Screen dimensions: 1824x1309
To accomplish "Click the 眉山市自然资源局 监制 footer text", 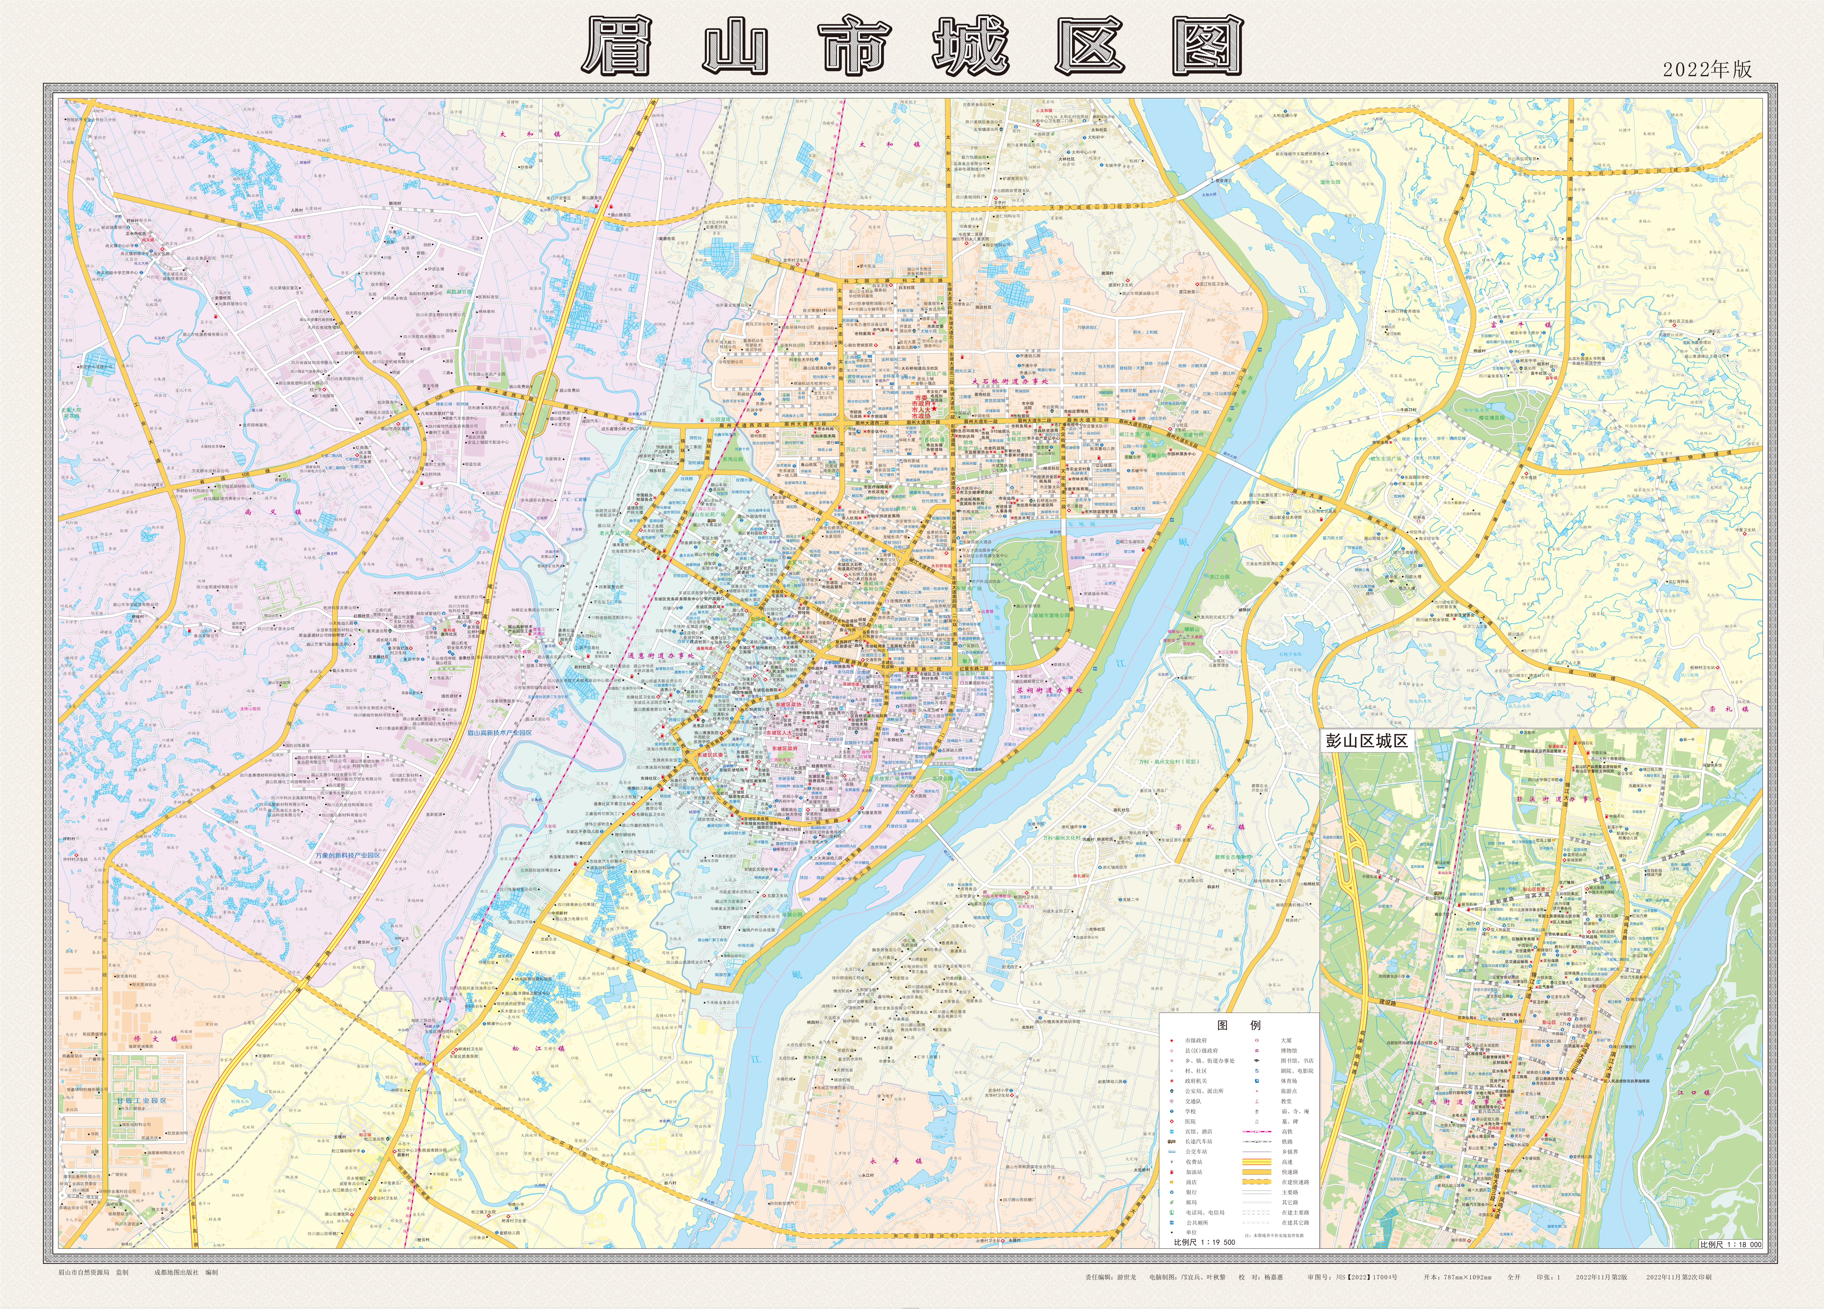I will (93, 1273).
